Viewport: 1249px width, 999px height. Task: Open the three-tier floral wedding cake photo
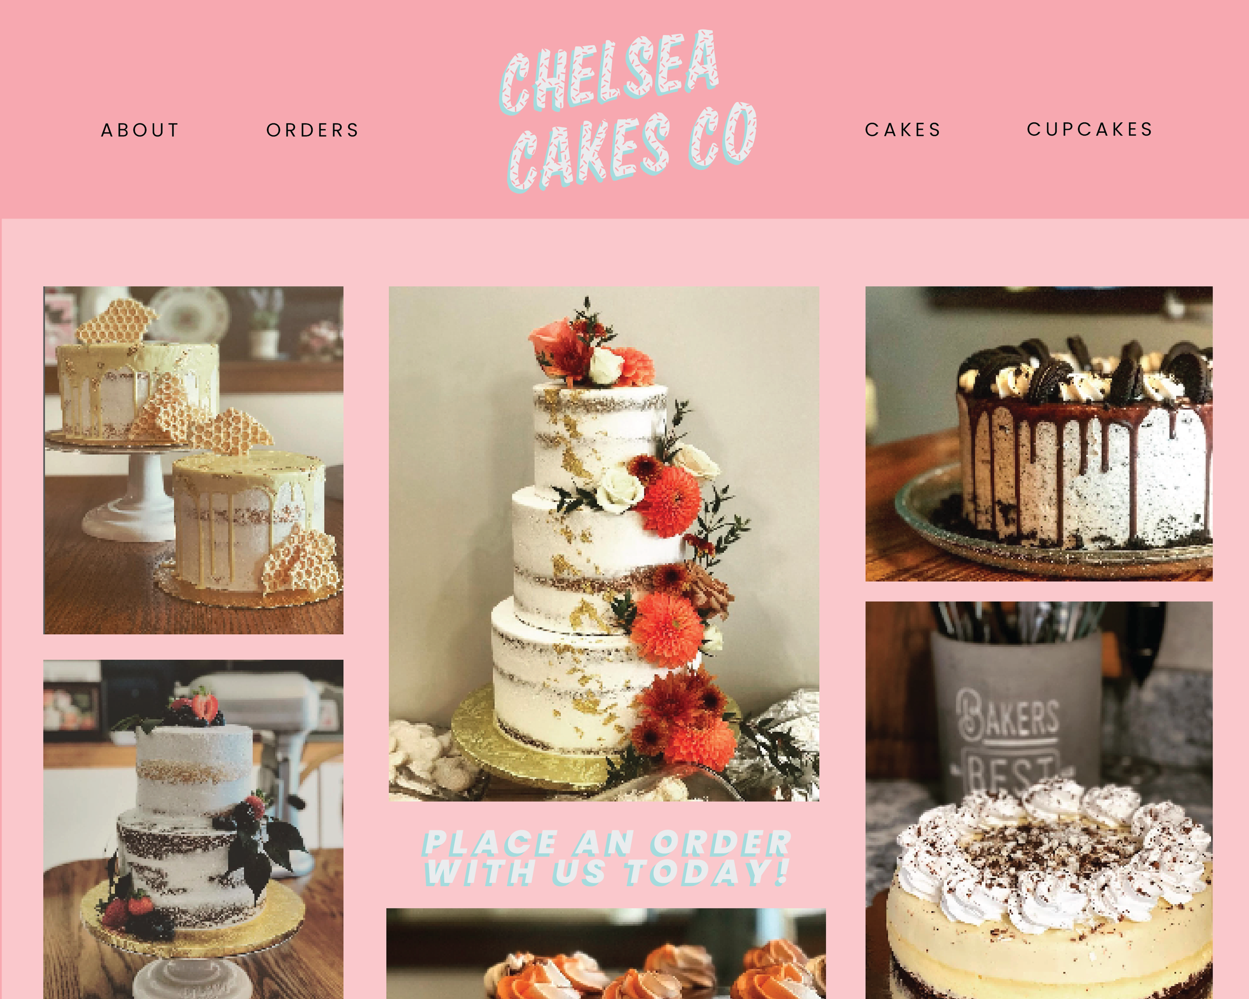click(604, 544)
